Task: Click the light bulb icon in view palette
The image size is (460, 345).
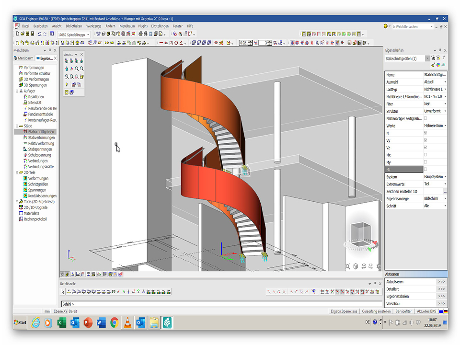Action: pyautogui.click(x=67, y=84)
